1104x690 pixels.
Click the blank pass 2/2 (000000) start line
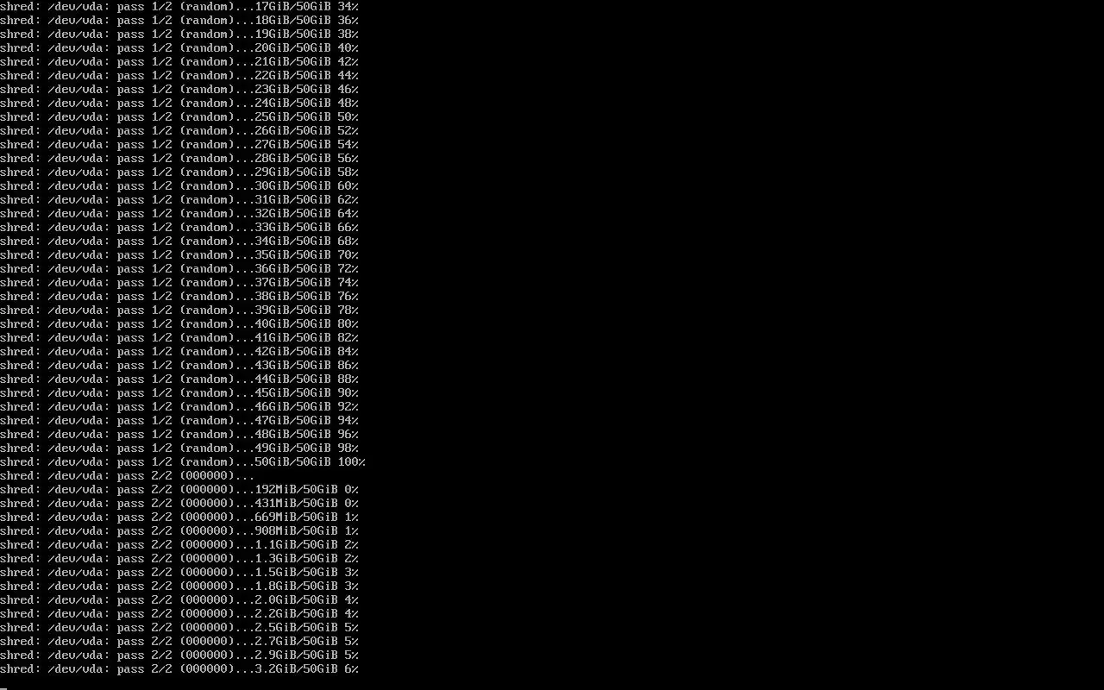coord(128,475)
